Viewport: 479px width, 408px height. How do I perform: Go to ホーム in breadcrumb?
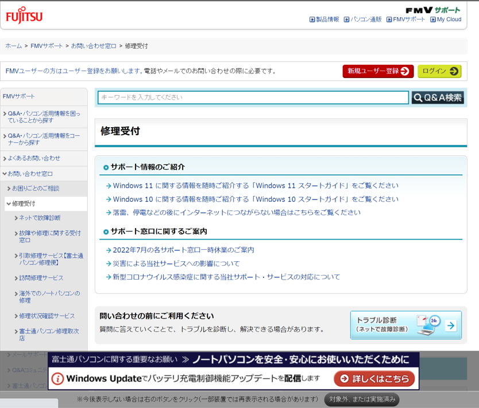click(x=13, y=46)
